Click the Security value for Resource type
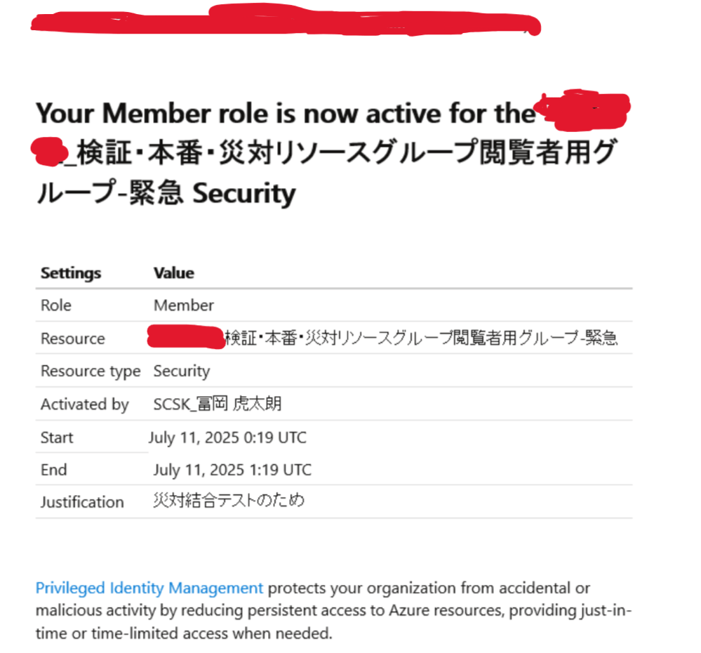701x653 pixels. [x=182, y=371]
